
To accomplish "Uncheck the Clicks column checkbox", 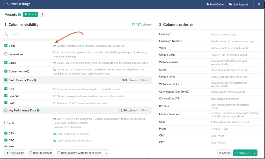I will tap(6, 63).
